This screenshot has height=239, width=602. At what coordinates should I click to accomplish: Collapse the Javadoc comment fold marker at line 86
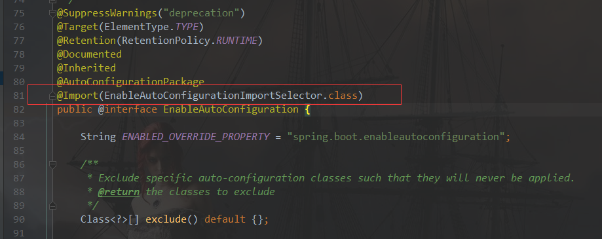click(52, 164)
